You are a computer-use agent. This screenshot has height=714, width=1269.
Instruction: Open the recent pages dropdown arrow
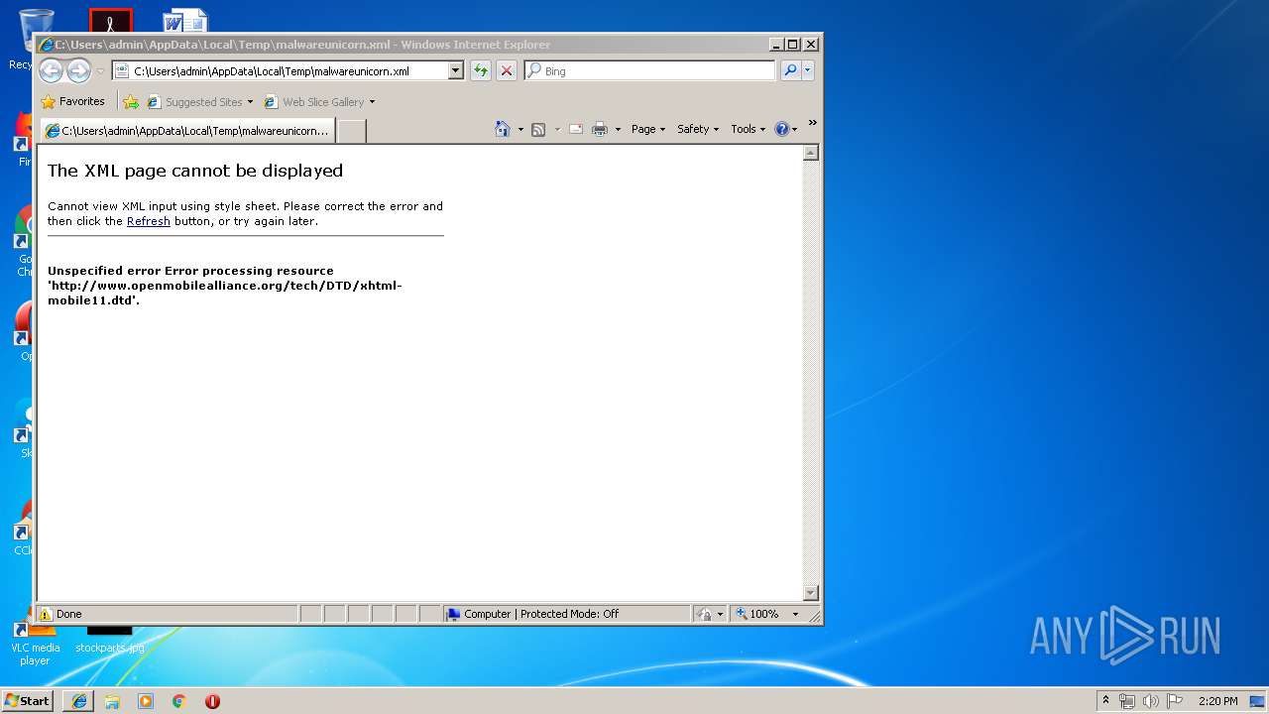100,71
